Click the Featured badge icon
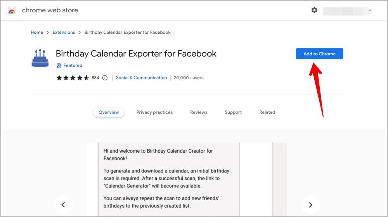 pyautogui.click(x=59, y=65)
